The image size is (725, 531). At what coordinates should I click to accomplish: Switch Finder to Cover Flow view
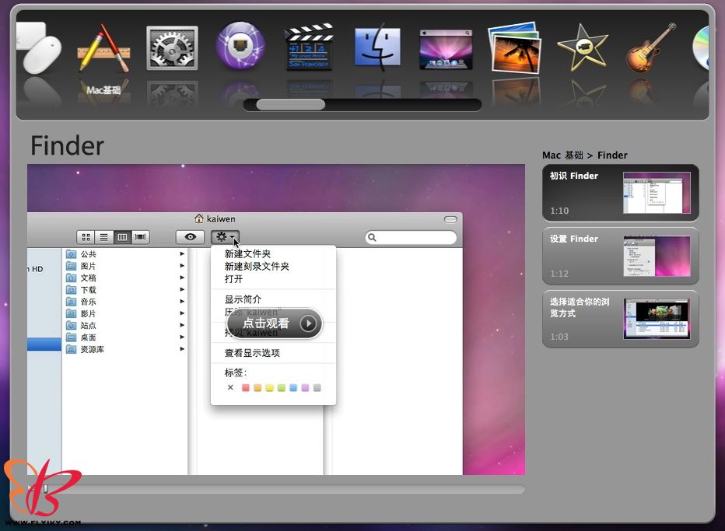140,237
